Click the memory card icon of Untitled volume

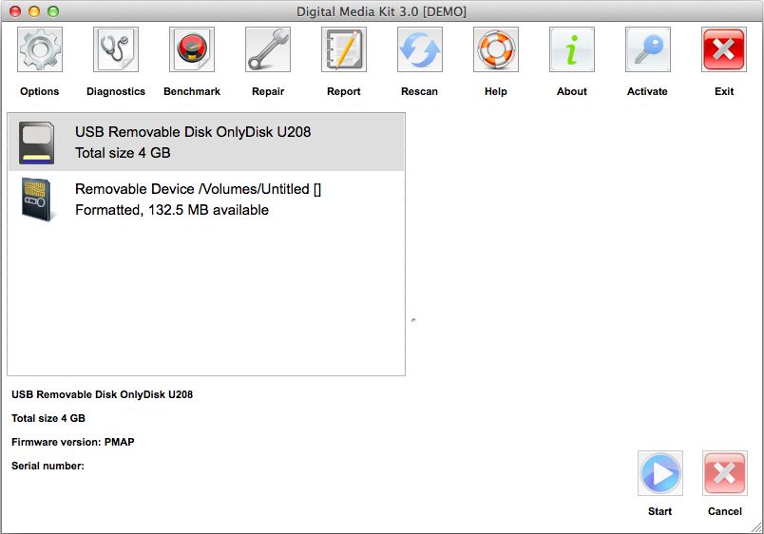click(x=38, y=200)
